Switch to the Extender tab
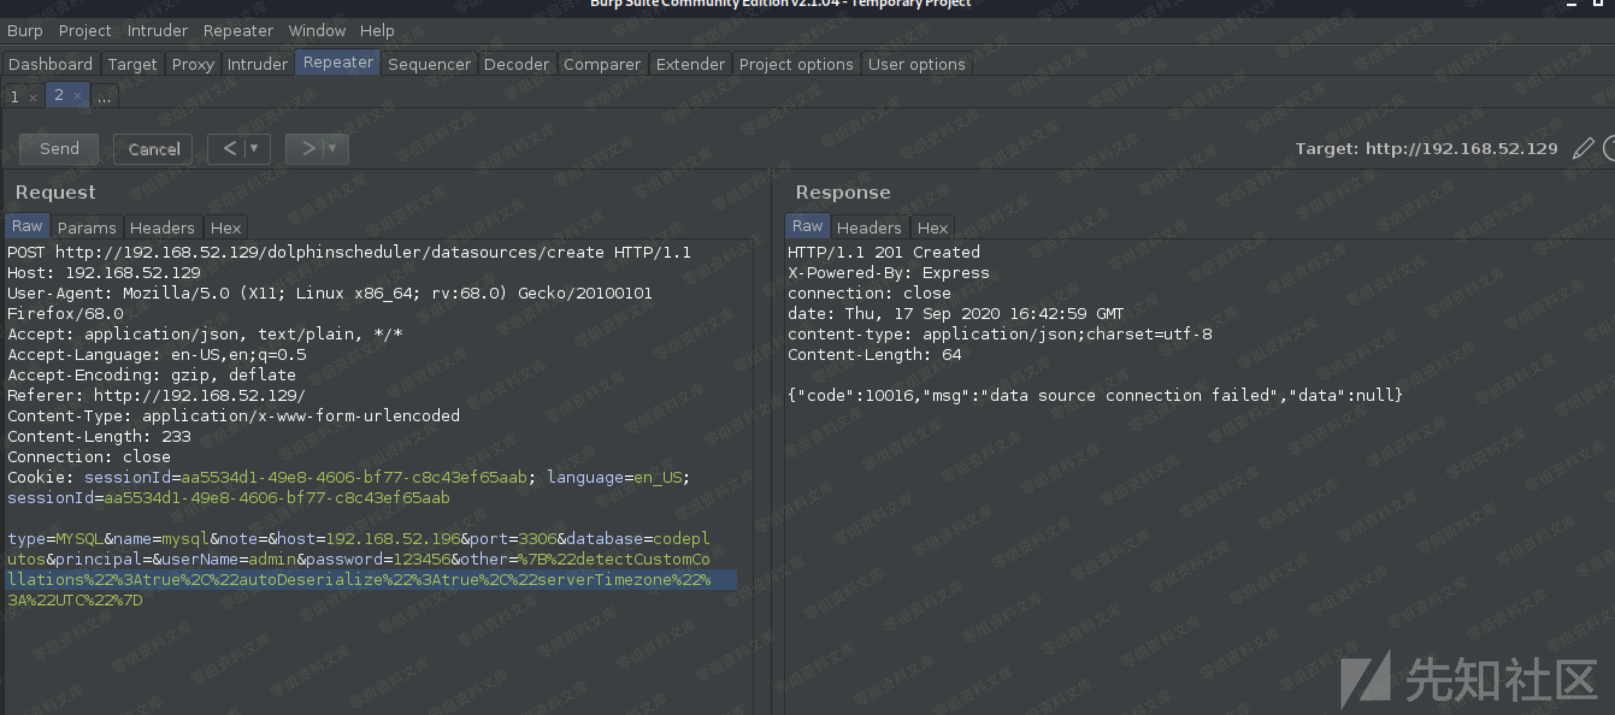Image resolution: width=1615 pixels, height=715 pixels. pyautogui.click(x=690, y=64)
